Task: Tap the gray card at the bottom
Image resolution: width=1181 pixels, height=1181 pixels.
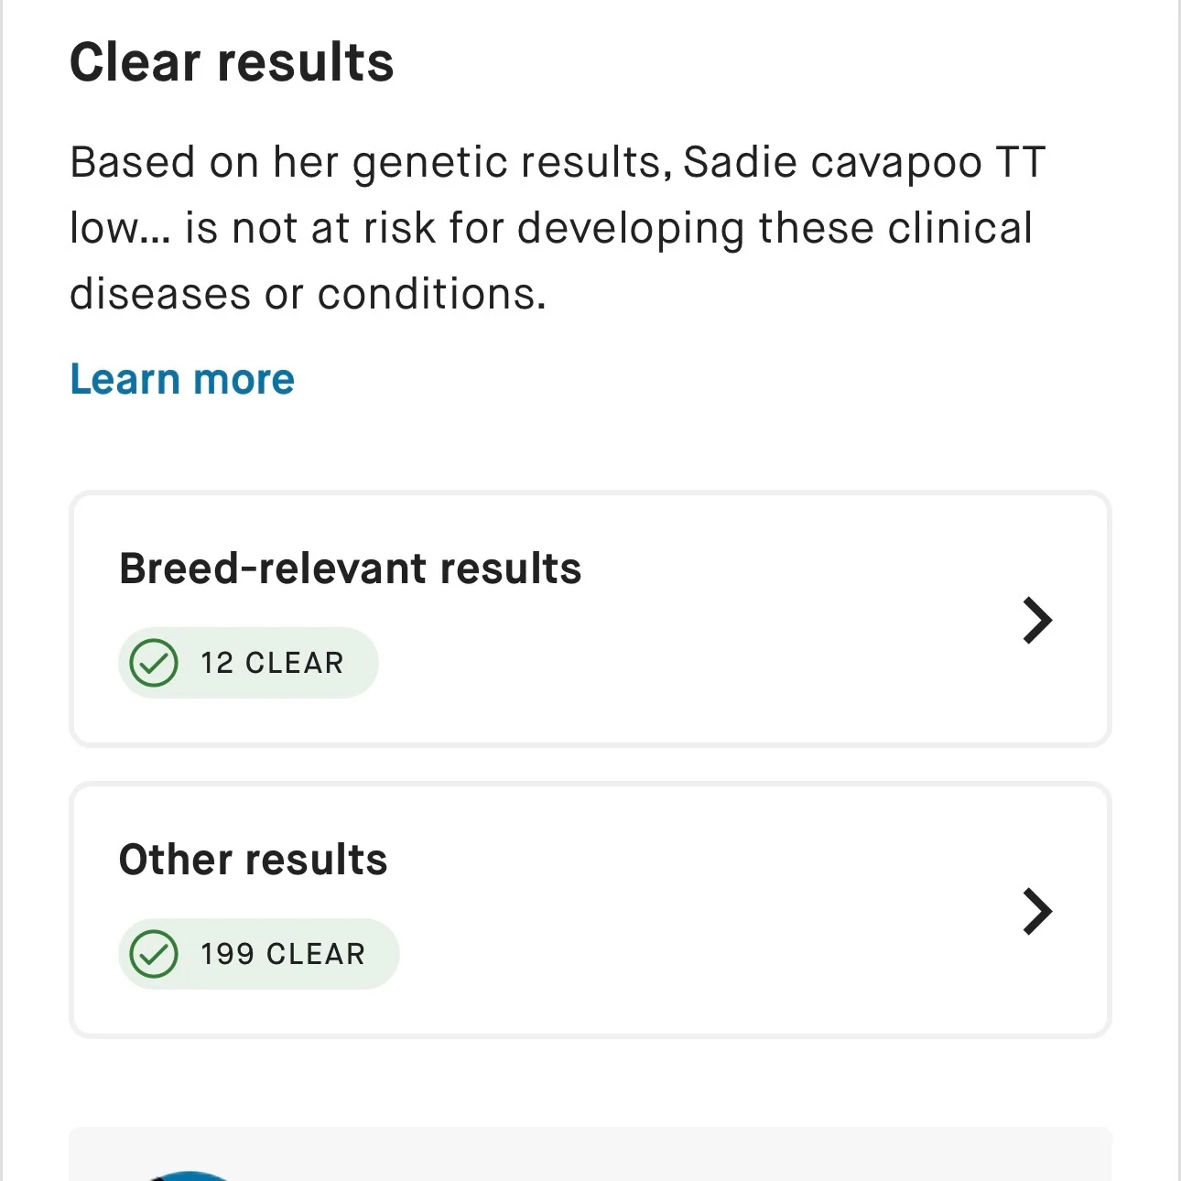Action: click(x=590, y=1154)
